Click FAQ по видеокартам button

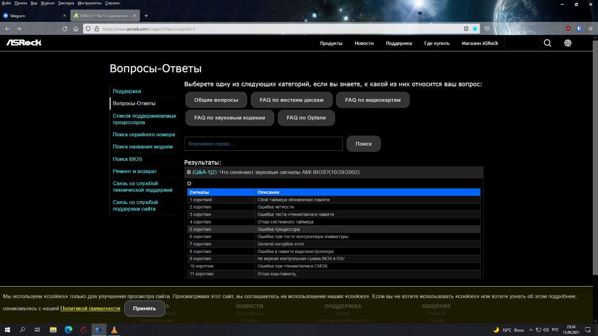click(373, 100)
